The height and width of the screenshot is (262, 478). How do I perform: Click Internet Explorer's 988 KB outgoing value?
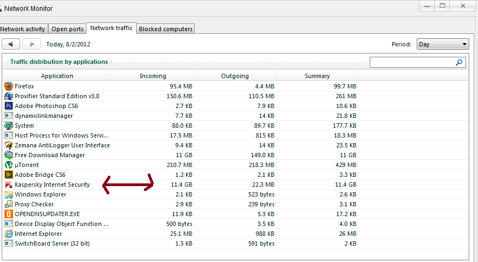click(265, 234)
